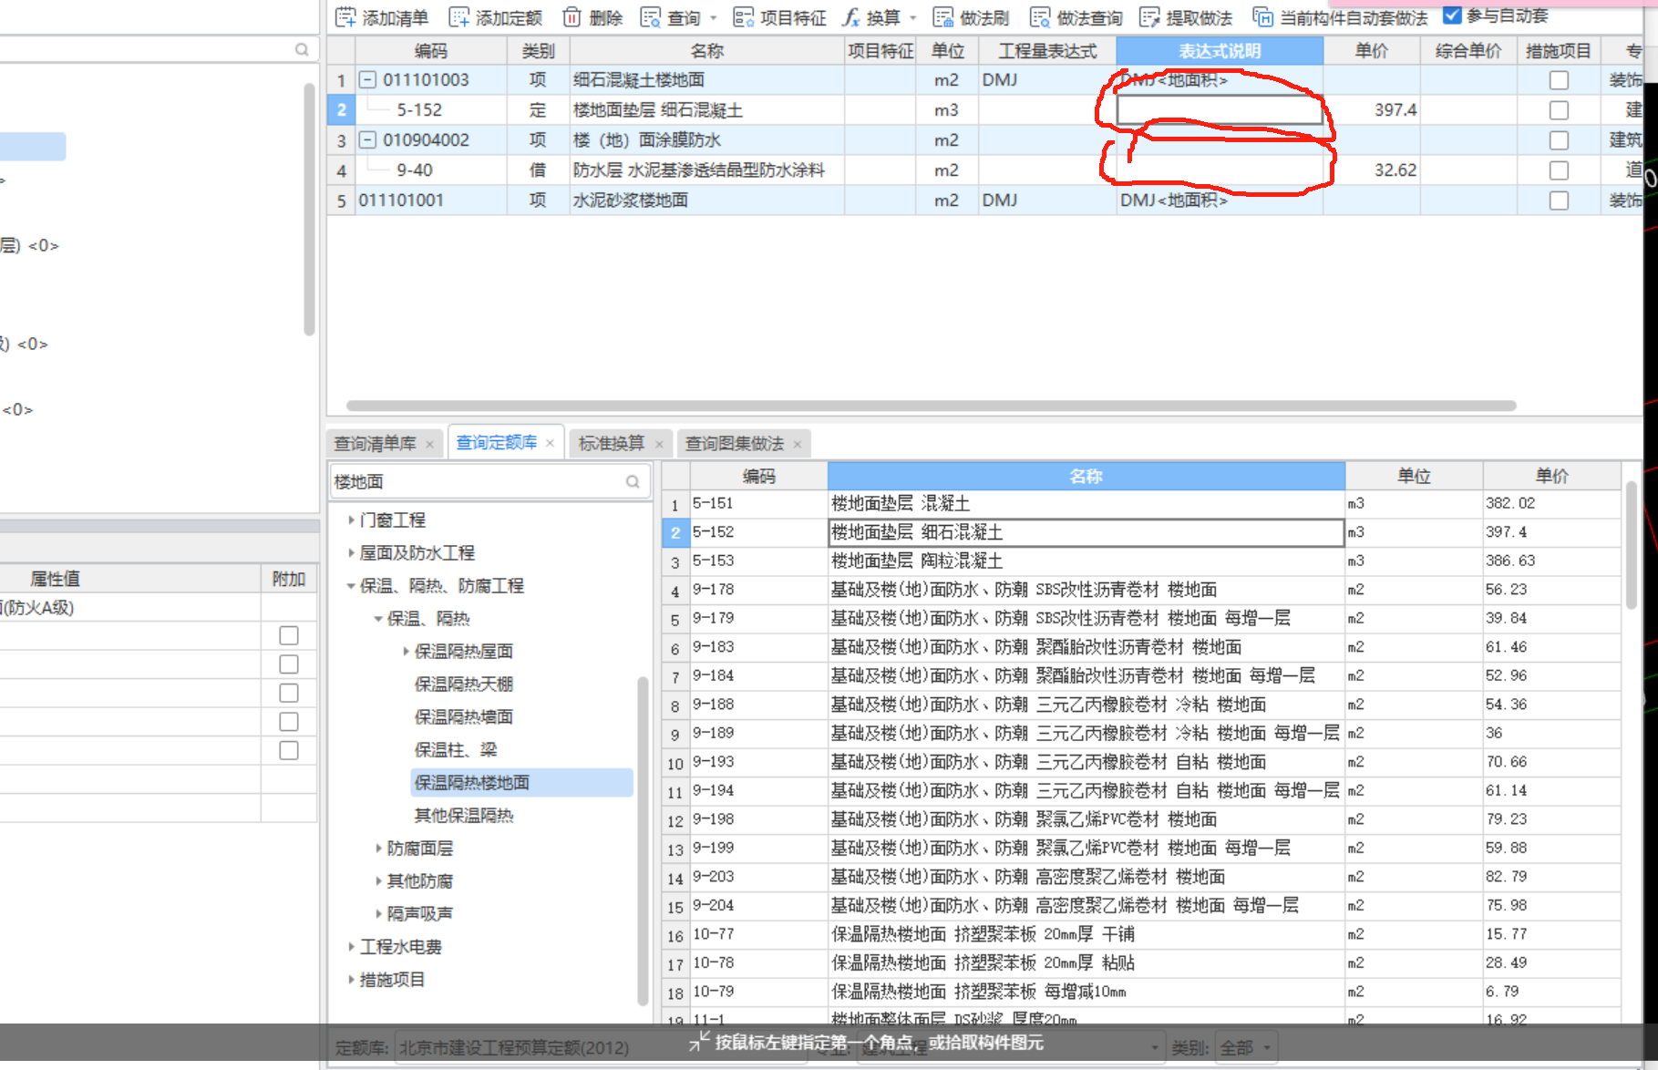Select quota row 10-77 挤塑聚苯板 干铺
The image size is (1658, 1070).
click(x=1140, y=934)
